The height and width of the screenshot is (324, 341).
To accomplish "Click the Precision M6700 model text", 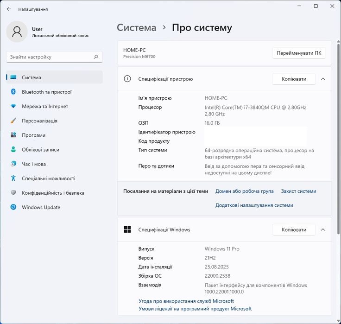I will 139,57.
